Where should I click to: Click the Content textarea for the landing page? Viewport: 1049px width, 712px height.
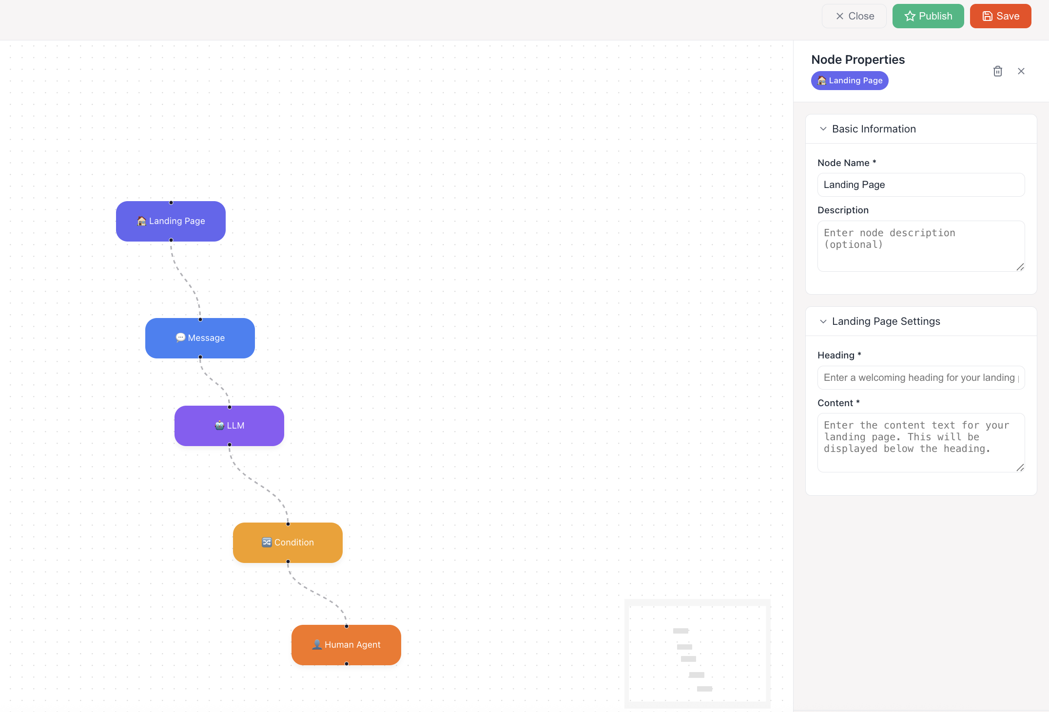coord(920,442)
